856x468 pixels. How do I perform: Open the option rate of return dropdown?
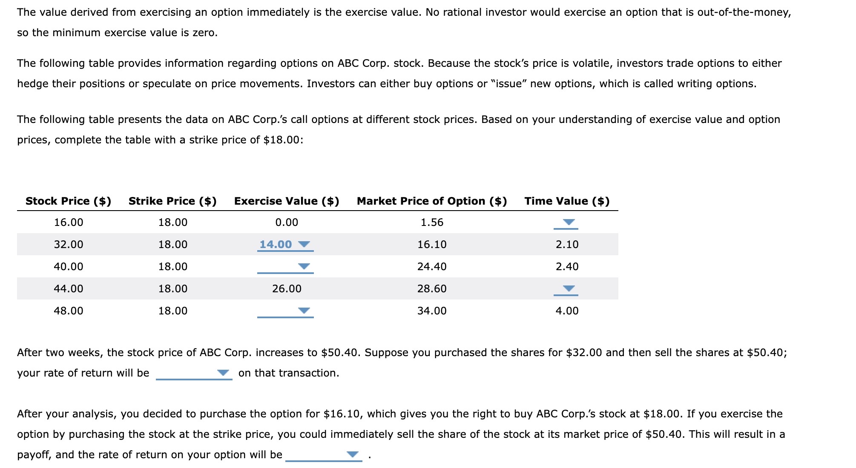click(x=324, y=455)
